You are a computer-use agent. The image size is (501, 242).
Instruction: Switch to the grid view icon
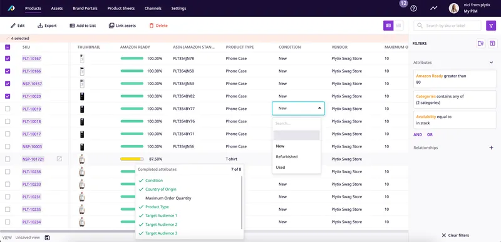point(398,26)
